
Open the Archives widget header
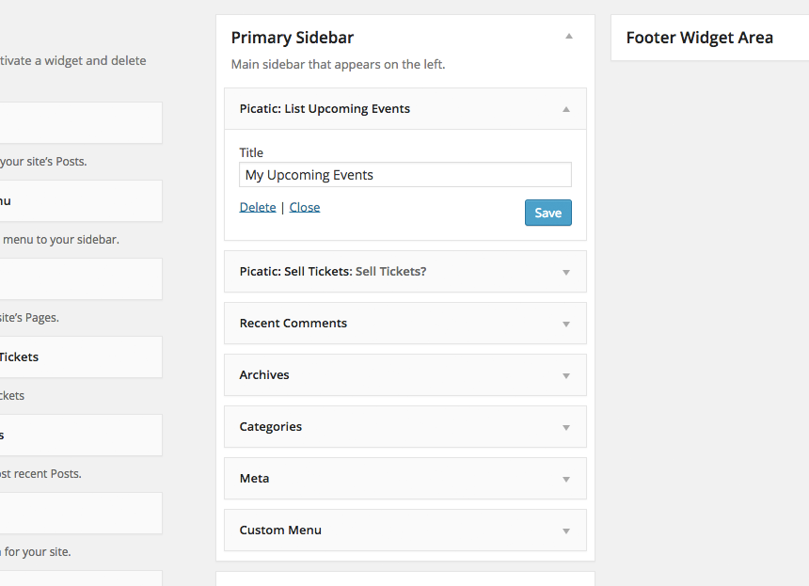click(405, 375)
